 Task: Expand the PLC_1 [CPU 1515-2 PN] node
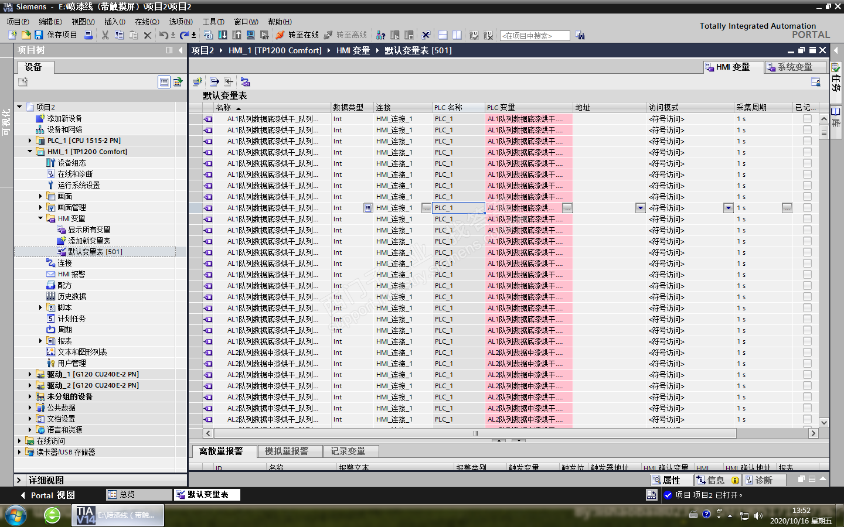[30, 141]
